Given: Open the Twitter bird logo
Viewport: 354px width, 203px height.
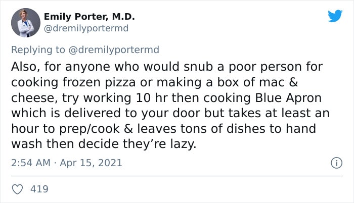Looking at the screenshot, I should tap(335, 16).
